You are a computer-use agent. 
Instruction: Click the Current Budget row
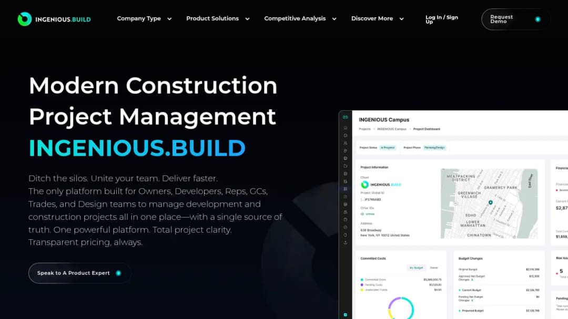click(x=499, y=290)
